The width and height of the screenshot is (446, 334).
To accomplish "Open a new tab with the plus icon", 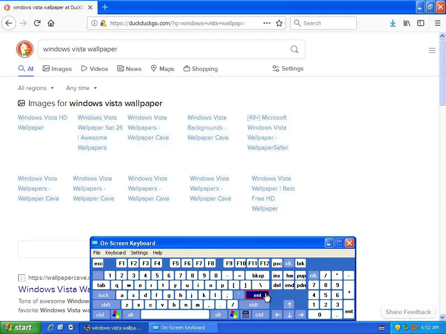I will [105, 7].
